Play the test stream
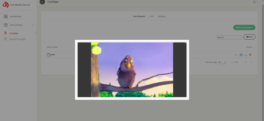Screen dimensions: 264x121 (x=236, y=55)
